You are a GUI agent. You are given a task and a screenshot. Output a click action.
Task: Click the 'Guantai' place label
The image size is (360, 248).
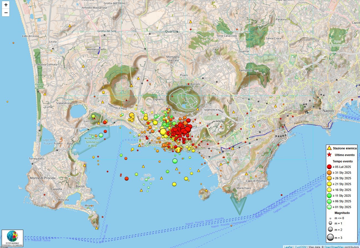coord(244,51)
